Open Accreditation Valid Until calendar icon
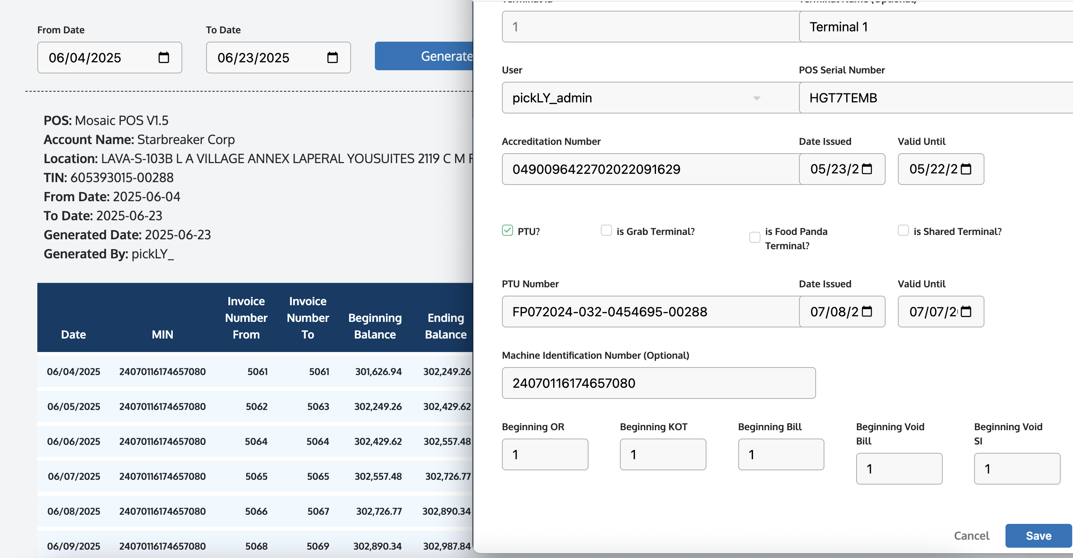Screen dimensions: 1073x558 pos(966,169)
